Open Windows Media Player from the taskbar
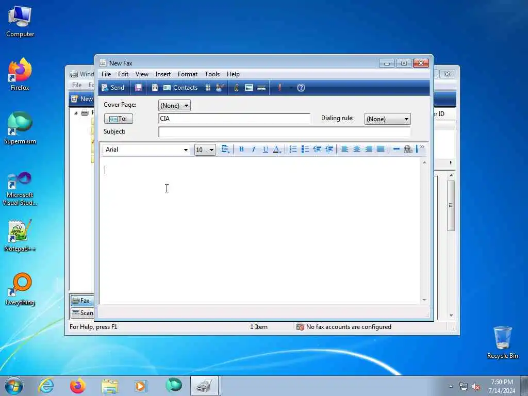 (141, 386)
